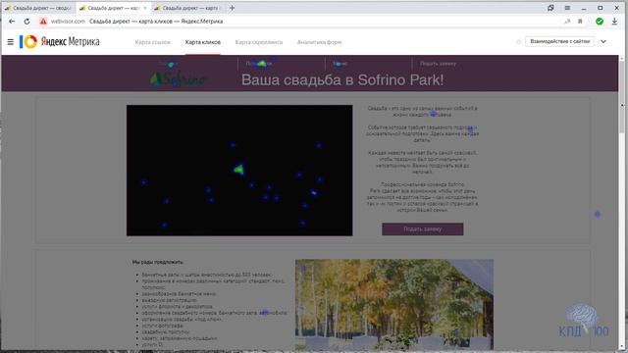This screenshot has width=628, height=353.
Task: Click the Яндекс Метрика logo
Action: (x=60, y=41)
